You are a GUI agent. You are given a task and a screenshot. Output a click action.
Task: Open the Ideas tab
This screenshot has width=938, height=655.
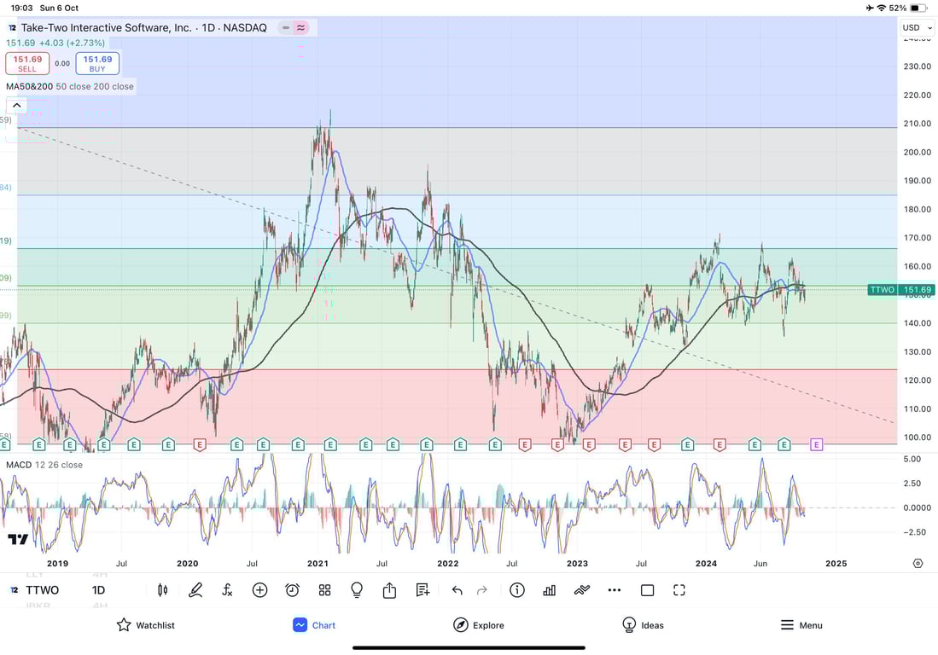point(643,625)
